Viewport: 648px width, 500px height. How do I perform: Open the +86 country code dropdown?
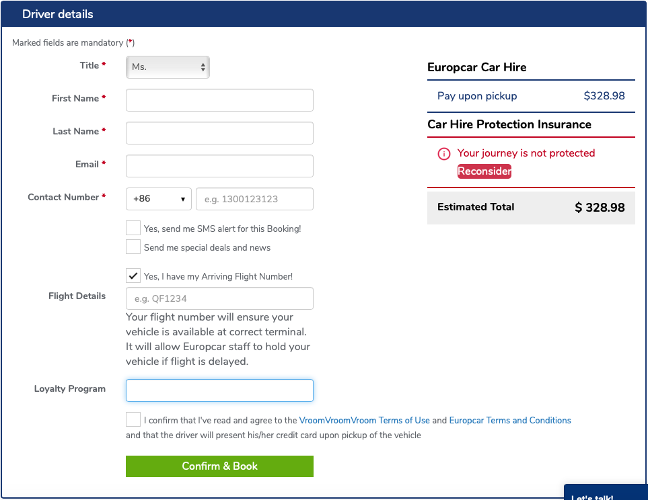point(159,199)
